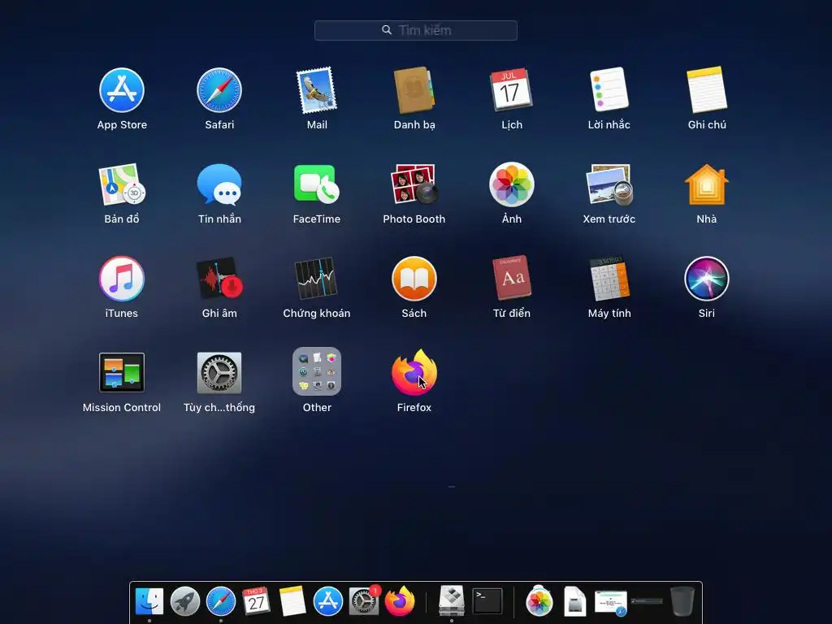Image resolution: width=832 pixels, height=624 pixels.
Task: Open Safari from the Dock
Action: click(221, 601)
